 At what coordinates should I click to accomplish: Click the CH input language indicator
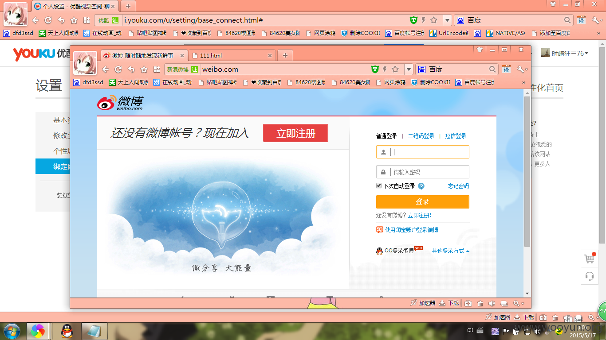point(470,331)
